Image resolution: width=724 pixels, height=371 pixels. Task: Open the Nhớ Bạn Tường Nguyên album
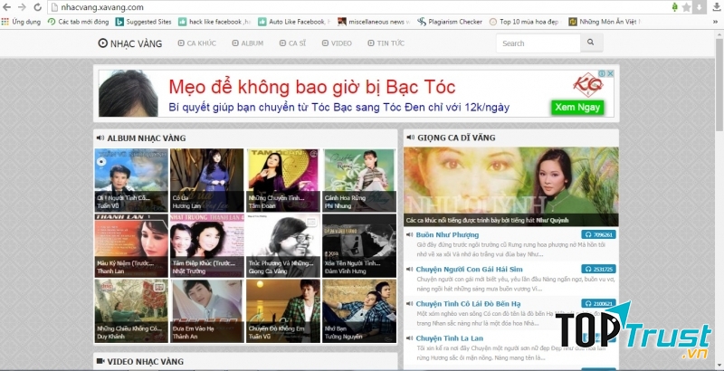tap(359, 311)
